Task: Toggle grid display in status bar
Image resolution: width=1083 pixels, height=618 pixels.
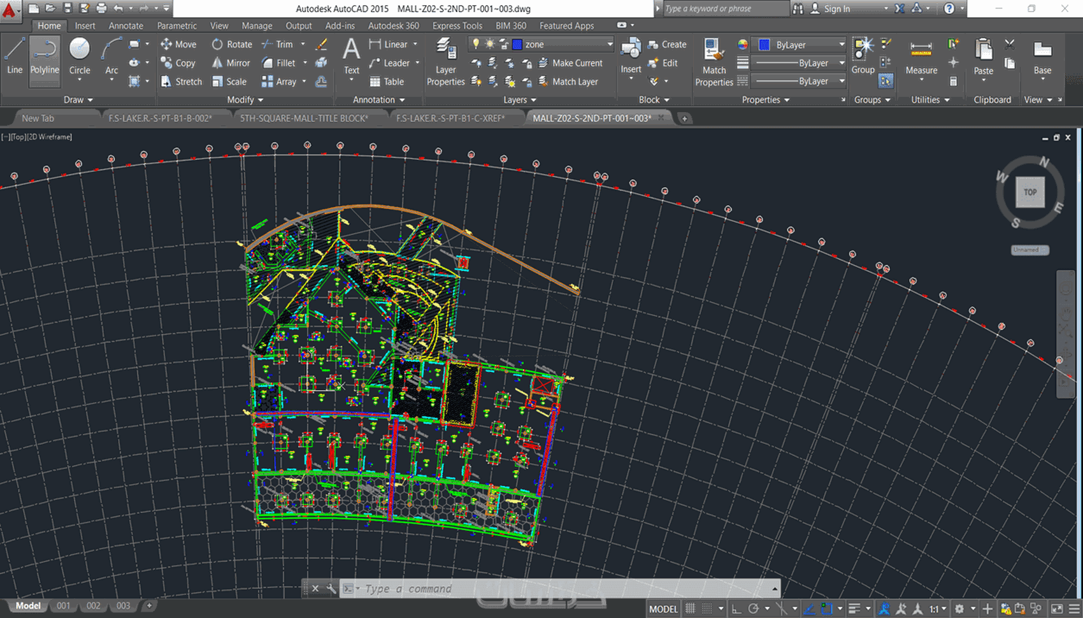Action: pos(690,608)
